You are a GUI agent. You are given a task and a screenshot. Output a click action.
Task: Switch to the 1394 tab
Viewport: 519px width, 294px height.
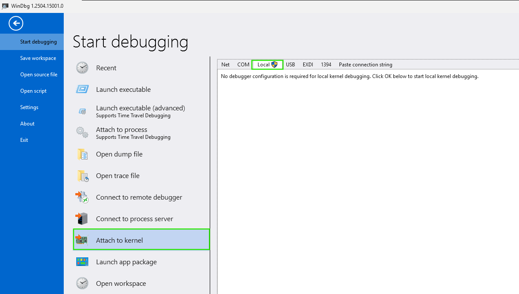pos(326,65)
